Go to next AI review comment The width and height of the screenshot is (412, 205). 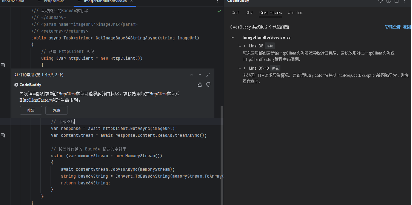click(200, 75)
